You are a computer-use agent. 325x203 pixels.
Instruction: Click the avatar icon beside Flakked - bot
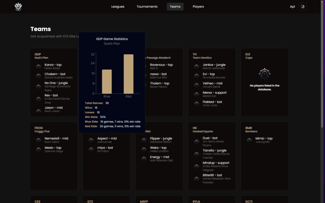196,104
